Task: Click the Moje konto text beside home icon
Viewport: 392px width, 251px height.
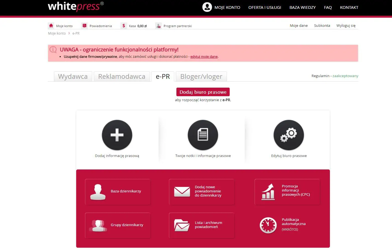Action: (64, 26)
